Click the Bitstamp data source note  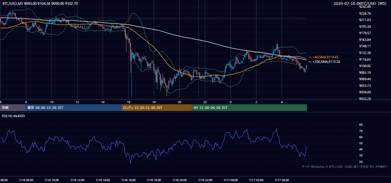click(344, 167)
